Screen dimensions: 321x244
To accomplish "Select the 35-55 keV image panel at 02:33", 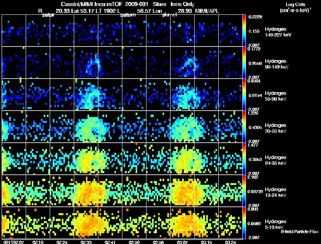I will (x=86, y=127).
